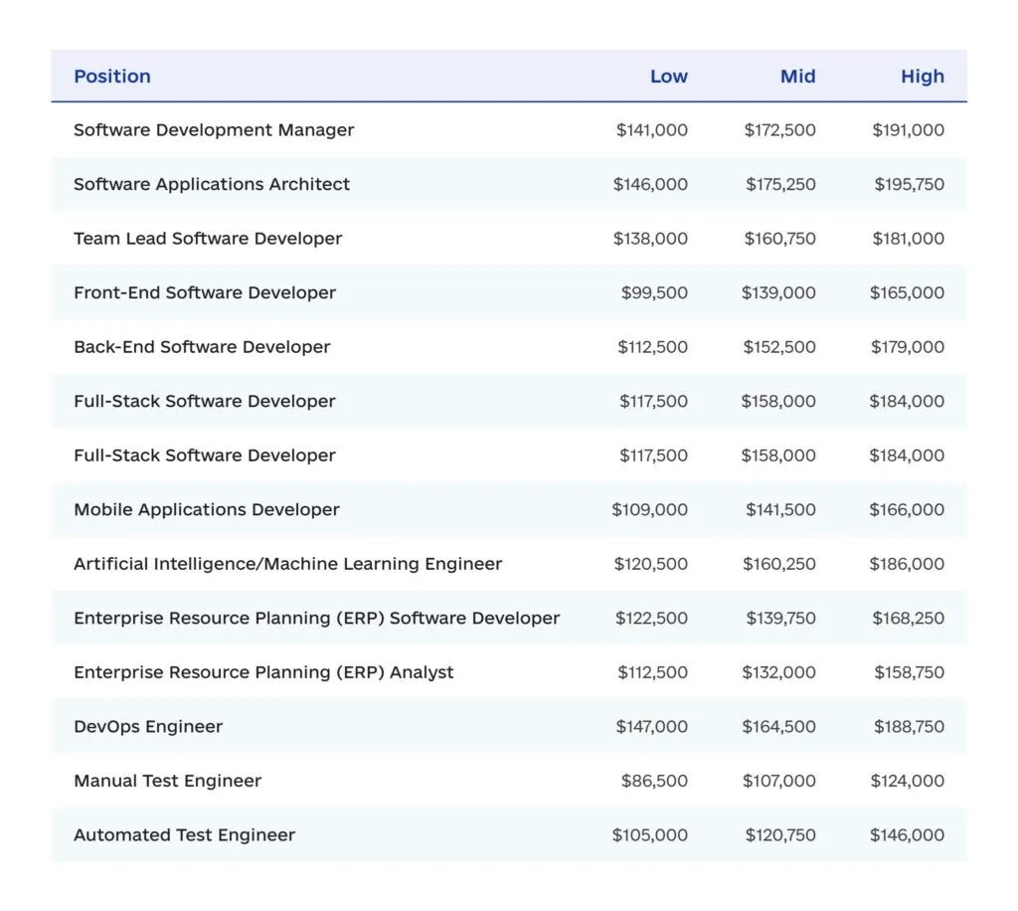Select ERP Analyst high value $158,750
This screenshot has width=1018, height=911.
[909, 672]
